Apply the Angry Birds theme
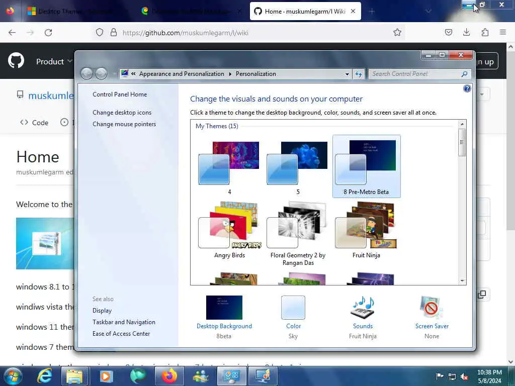This screenshot has height=386, width=515. point(229,230)
